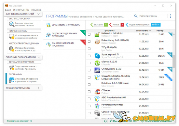Sort by Программа column header
Image resolution: width=179 pixels, height=126 pixels.
(x=109, y=30)
